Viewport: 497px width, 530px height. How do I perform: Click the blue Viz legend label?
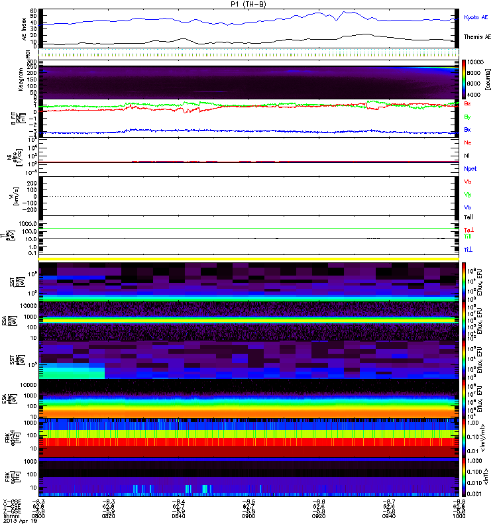click(468, 207)
